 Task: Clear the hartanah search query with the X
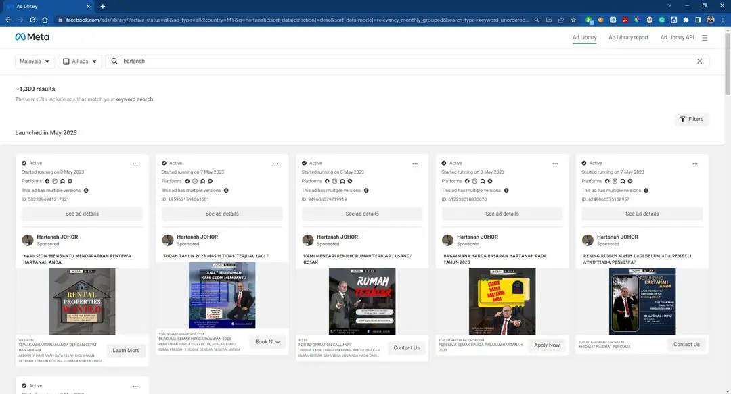700,61
